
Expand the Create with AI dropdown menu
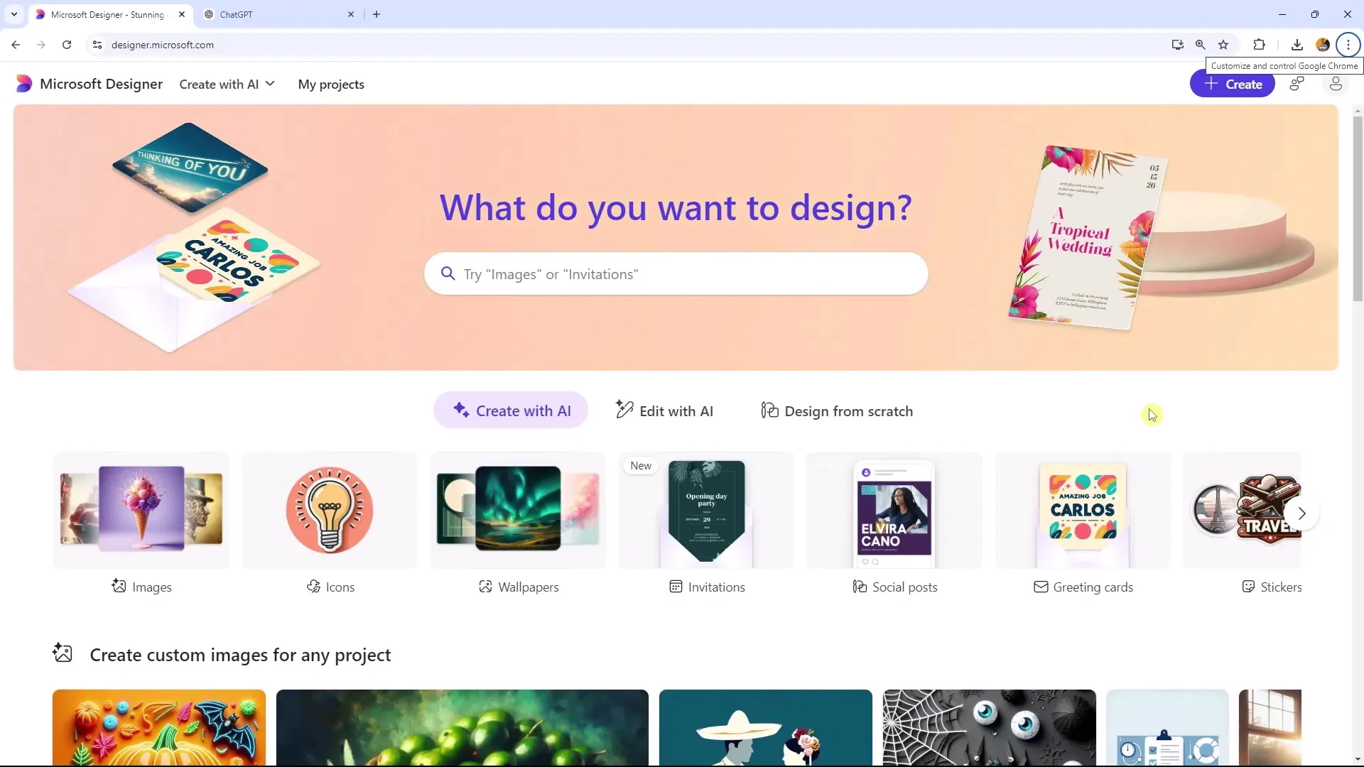click(x=226, y=83)
